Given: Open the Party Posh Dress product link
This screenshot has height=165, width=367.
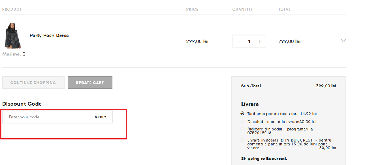Looking at the screenshot, I should click(49, 36).
